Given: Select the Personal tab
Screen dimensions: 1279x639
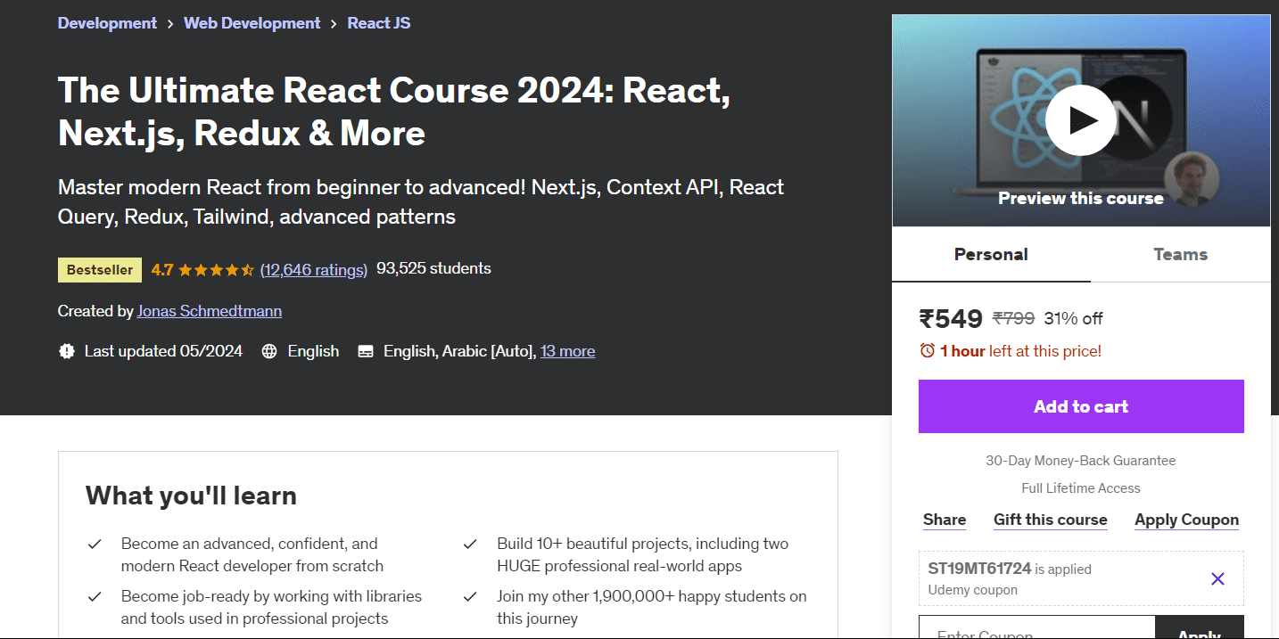Looking at the screenshot, I should [991, 255].
